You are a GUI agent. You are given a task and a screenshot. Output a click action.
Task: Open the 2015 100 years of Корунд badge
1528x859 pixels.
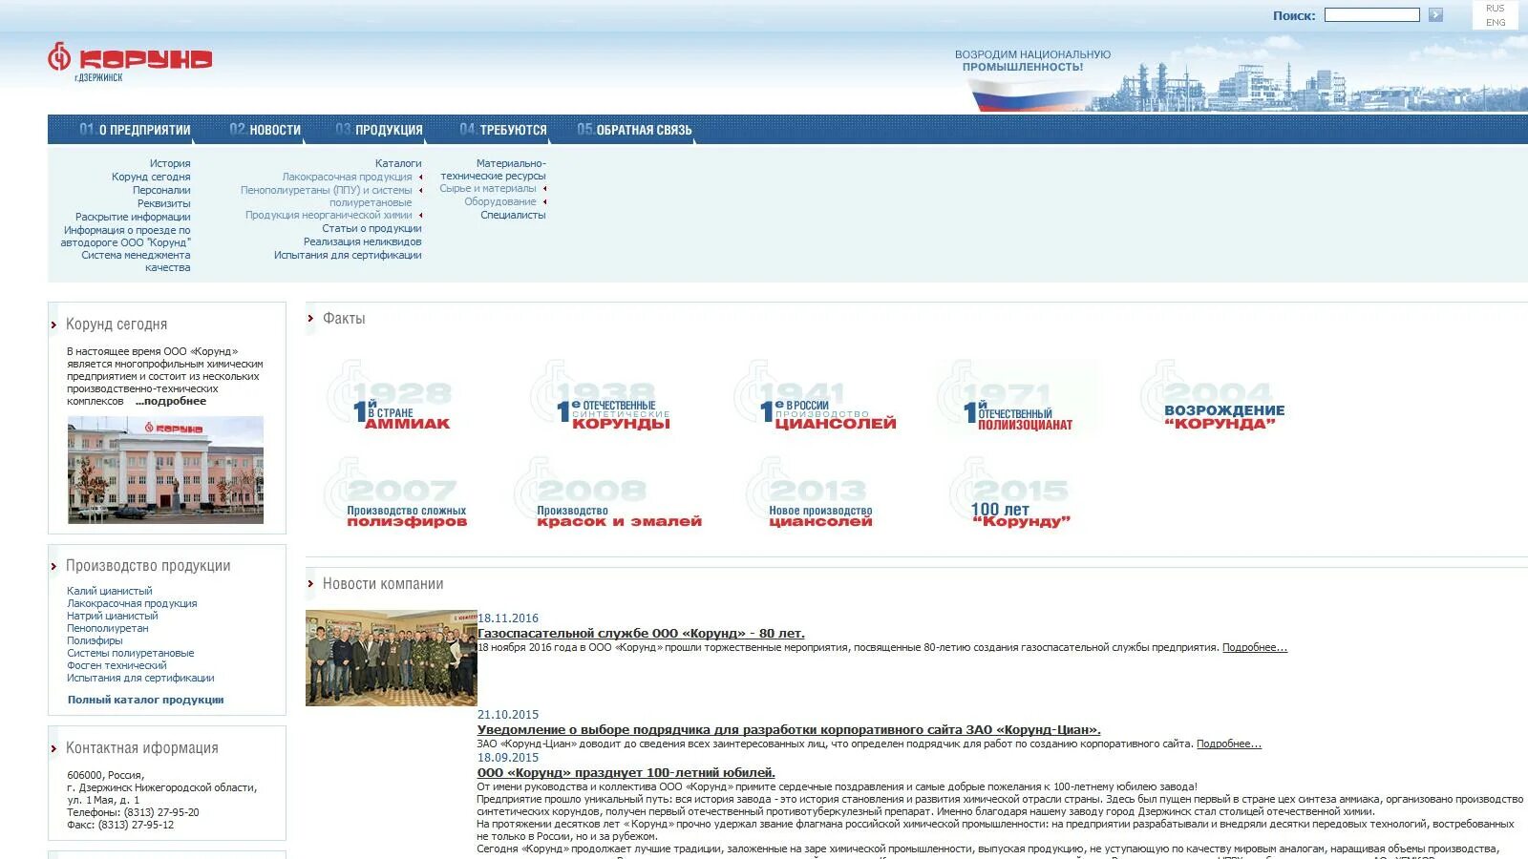tap(1011, 493)
